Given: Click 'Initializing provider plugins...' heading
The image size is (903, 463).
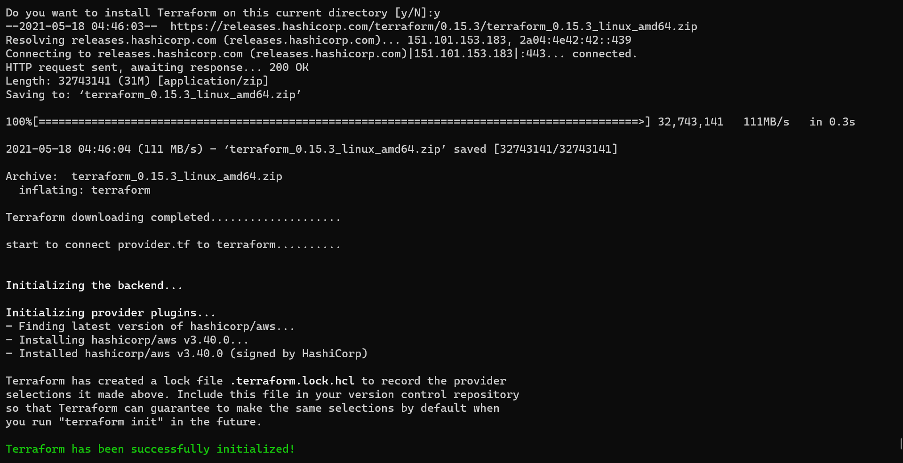Looking at the screenshot, I should tap(111, 313).
